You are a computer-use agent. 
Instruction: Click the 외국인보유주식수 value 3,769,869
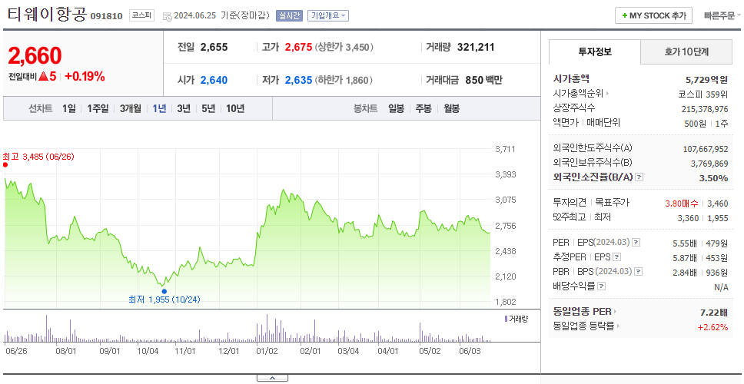(709, 164)
